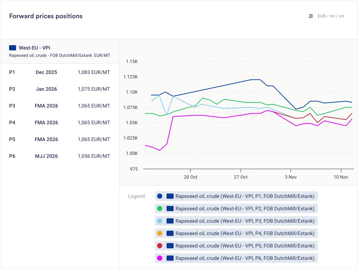Click the EU flag in P1 legend entry

[x=170, y=196]
